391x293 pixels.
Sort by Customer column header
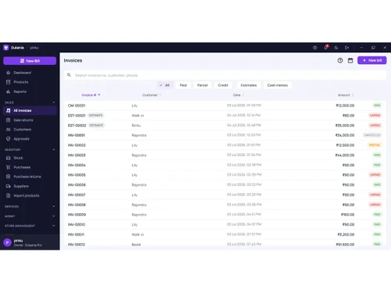click(x=152, y=95)
